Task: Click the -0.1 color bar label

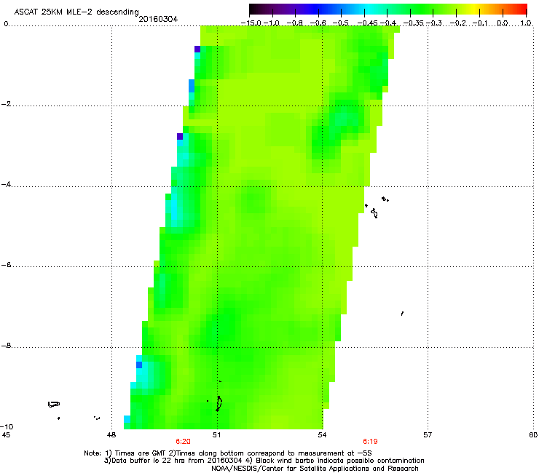Action: coord(480,23)
